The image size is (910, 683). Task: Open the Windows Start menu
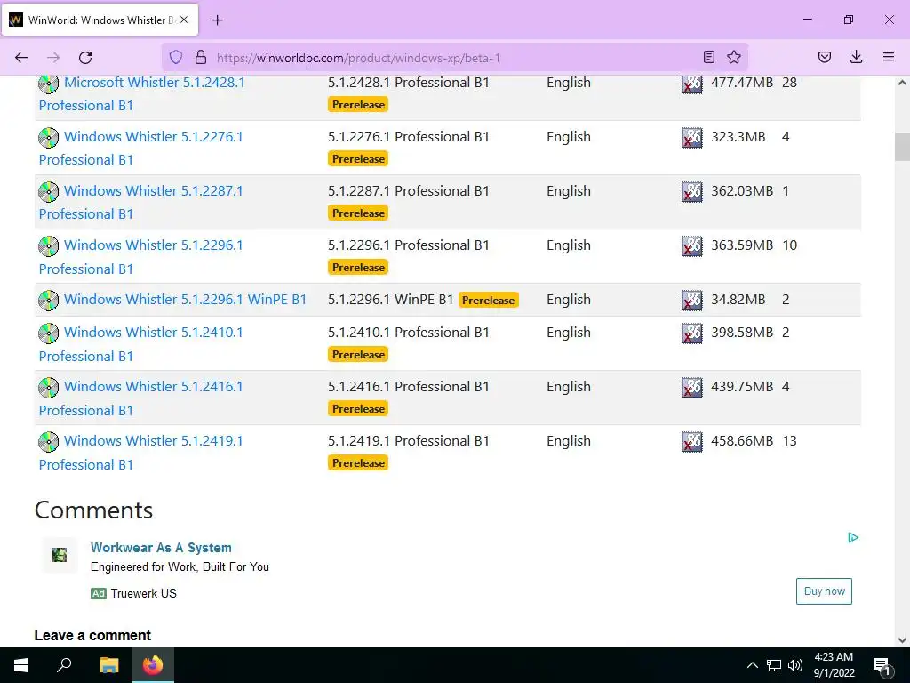point(21,665)
